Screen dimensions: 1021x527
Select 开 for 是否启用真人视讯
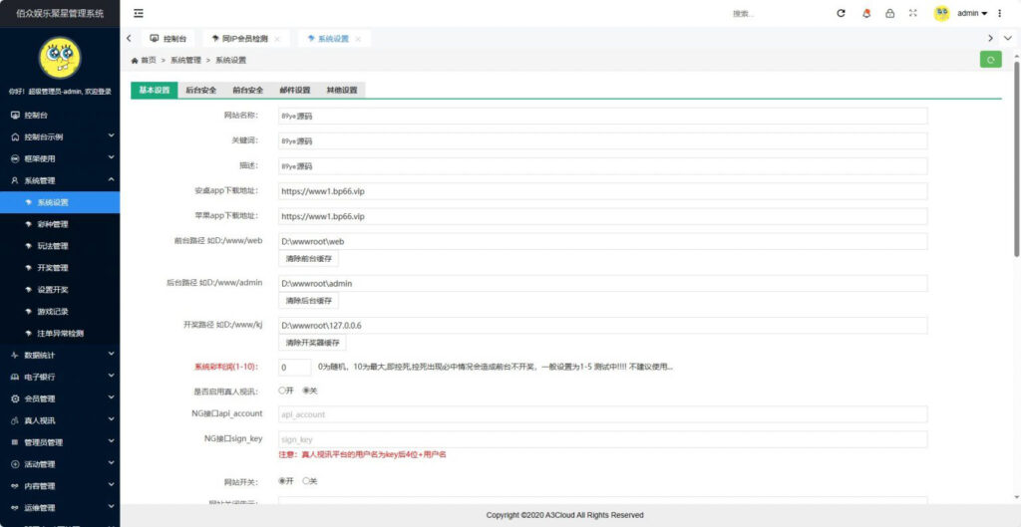(282, 391)
